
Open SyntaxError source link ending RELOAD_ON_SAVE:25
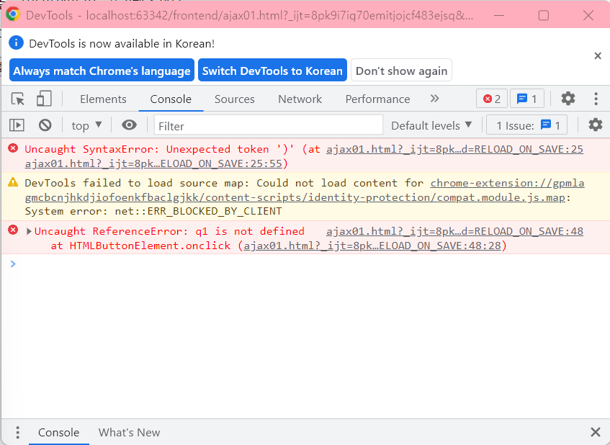454,149
